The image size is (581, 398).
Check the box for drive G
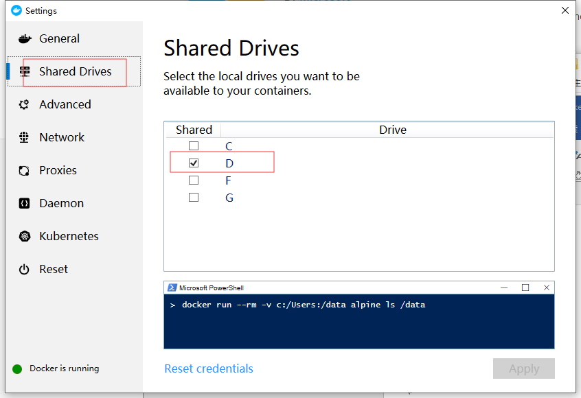pos(194,198)
